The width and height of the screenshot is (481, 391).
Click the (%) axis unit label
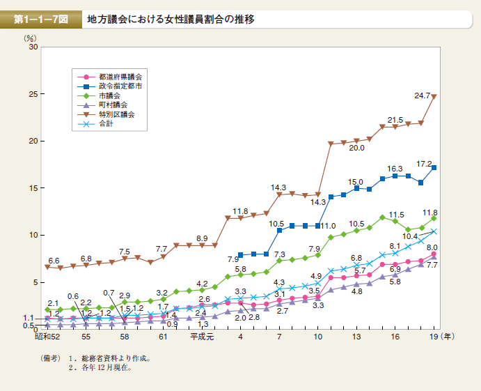(x=31, y=38)
